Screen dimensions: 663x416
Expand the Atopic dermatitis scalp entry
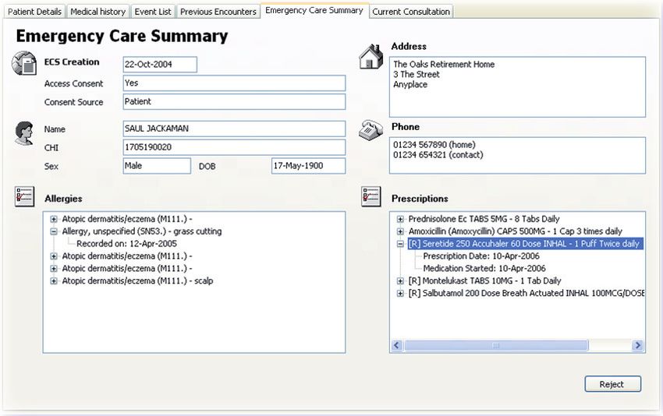(54, 281)
